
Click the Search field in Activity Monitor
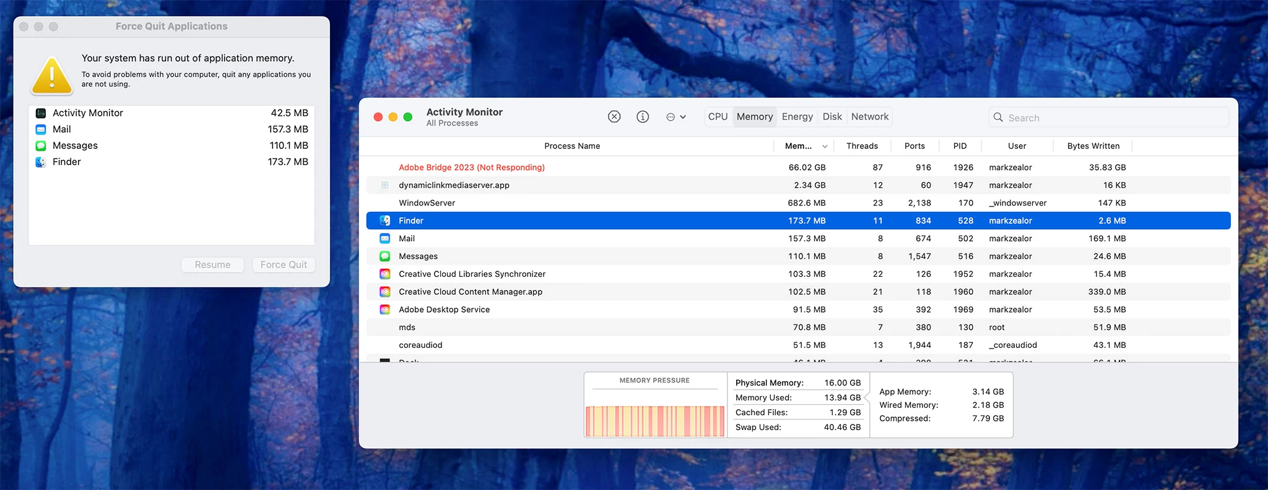coord(1109,117)
